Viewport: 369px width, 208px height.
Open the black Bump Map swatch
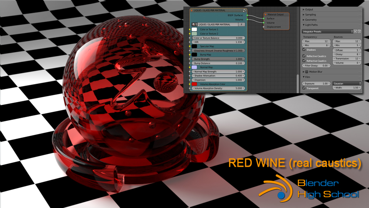(x=194, y=55)
